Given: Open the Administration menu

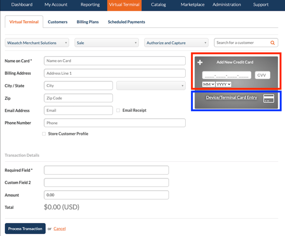Looking at the screenshot, I should point(227,5).
